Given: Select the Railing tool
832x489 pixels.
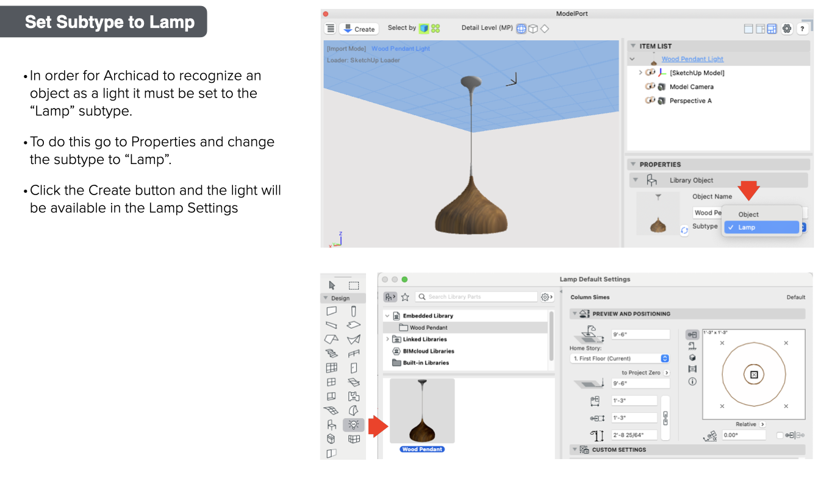Looking at the screenshot, I should point(354,354).
